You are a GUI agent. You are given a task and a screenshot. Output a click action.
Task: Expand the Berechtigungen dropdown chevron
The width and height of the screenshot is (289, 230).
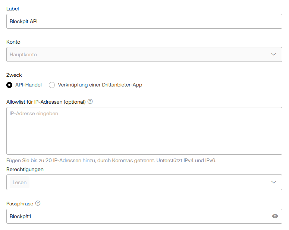pos(273,182)
